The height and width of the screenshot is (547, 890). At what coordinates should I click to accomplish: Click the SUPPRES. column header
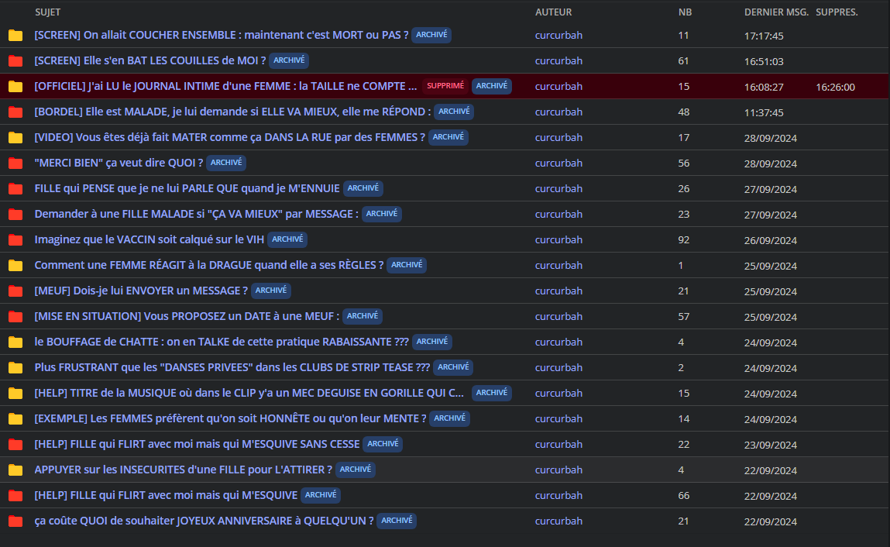837,12
